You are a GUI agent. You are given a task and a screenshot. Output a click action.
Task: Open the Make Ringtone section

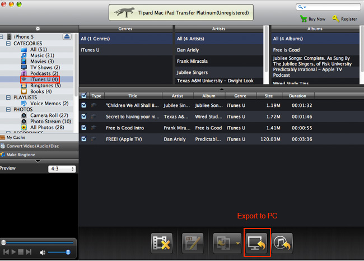39,155
